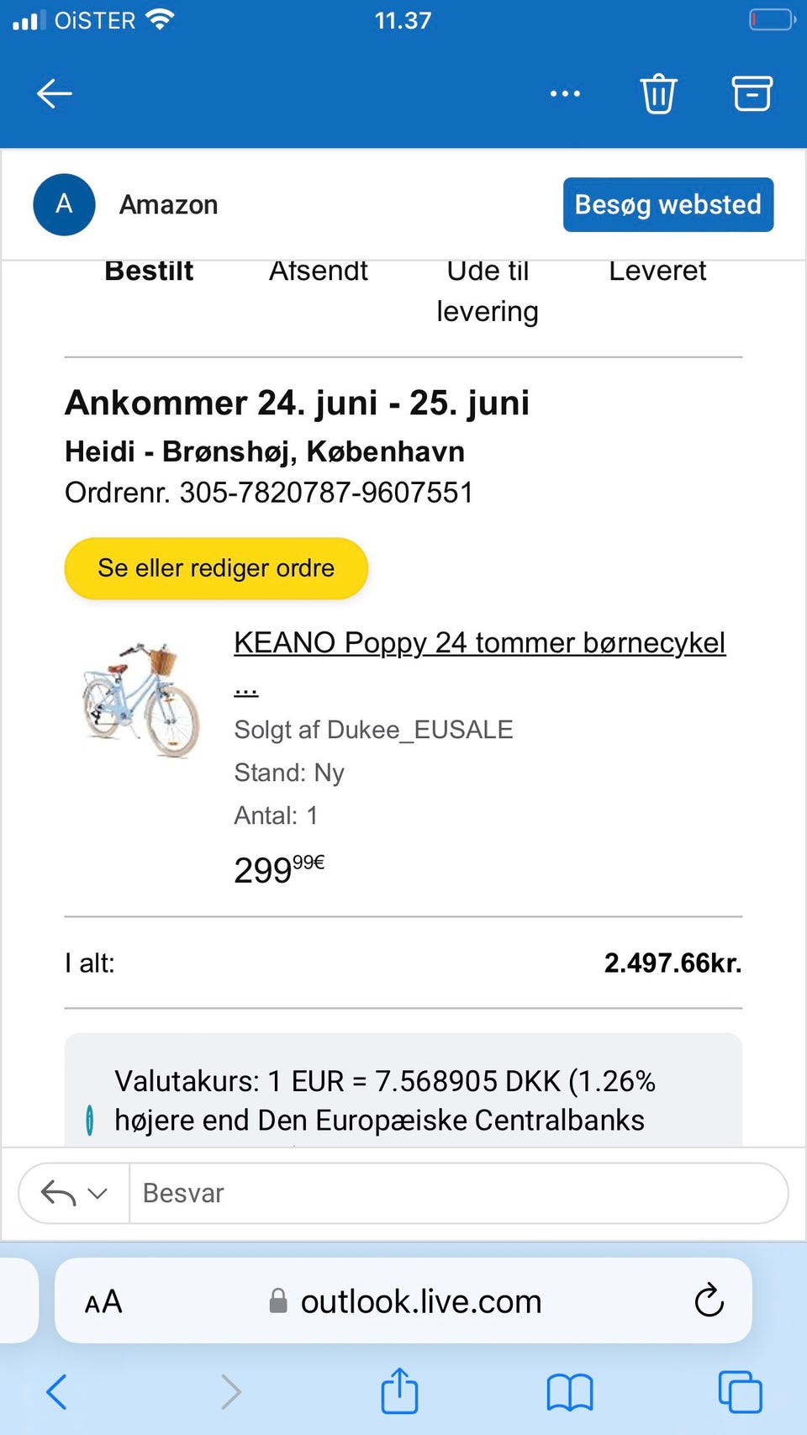Image resolution: width=807 pixels, height=1435 pixels.
Task: Archive the email using the archive box icon
Action: tap(752, 93)
